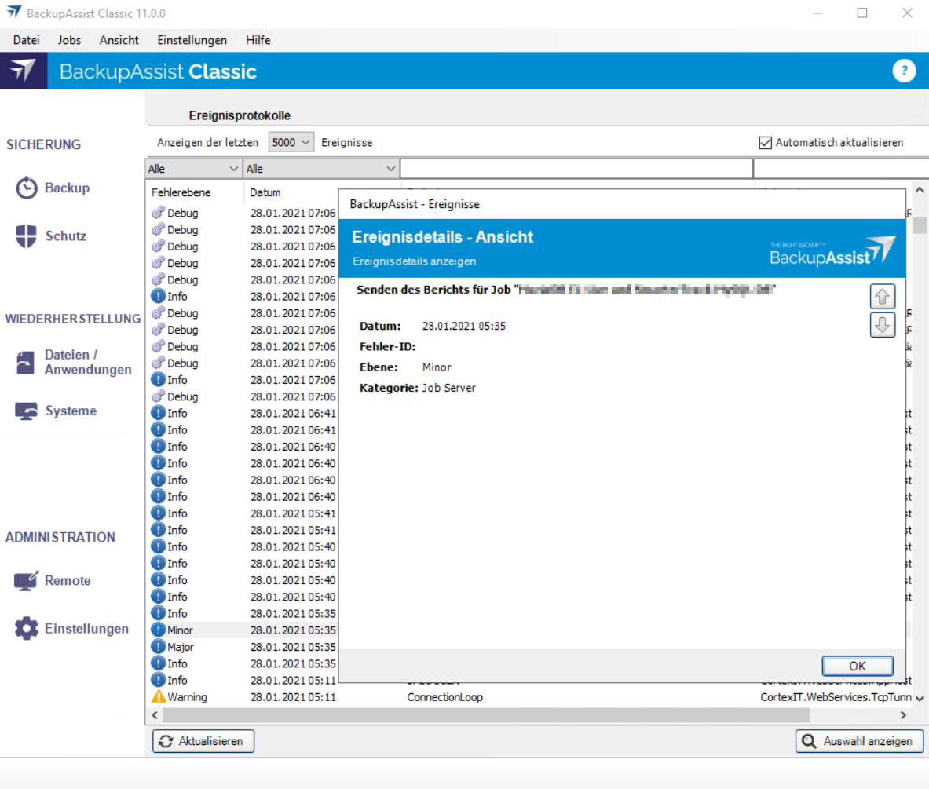The width and height of the screenshot is (929, 789).
Task: Go to previous event with up arrow
Action: point(883,297)
